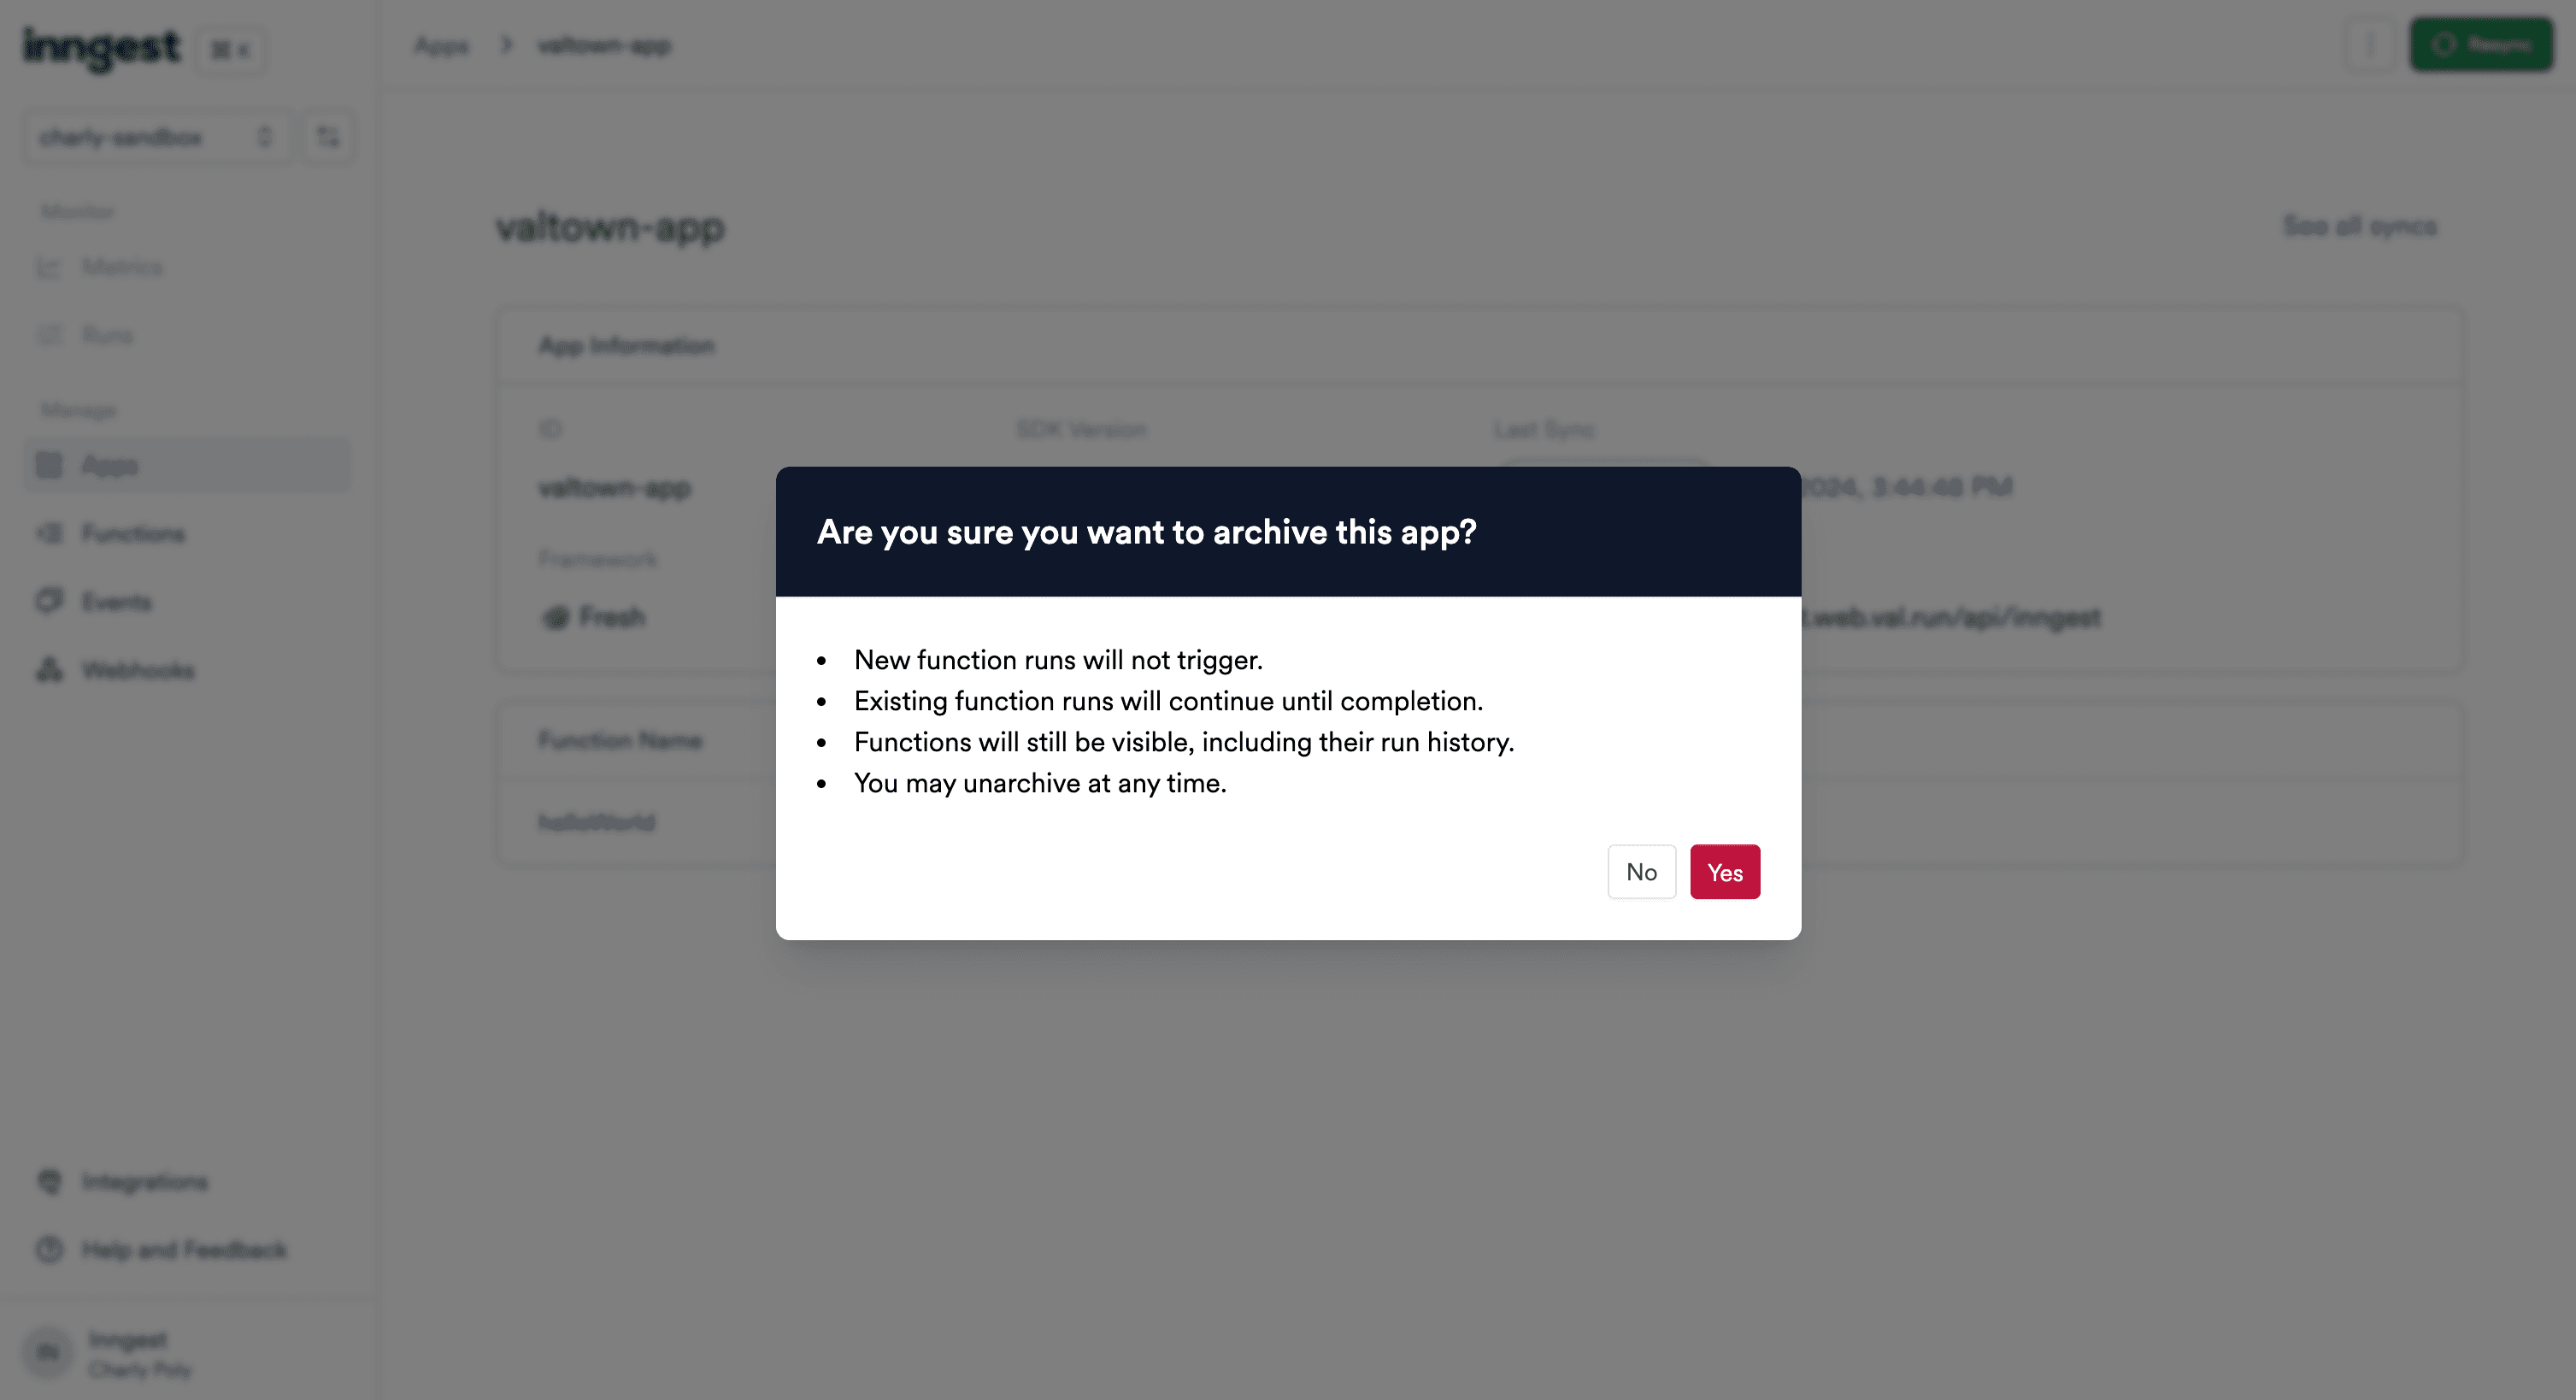Click the Inngest logo in the top left

[x=100, y=48]
